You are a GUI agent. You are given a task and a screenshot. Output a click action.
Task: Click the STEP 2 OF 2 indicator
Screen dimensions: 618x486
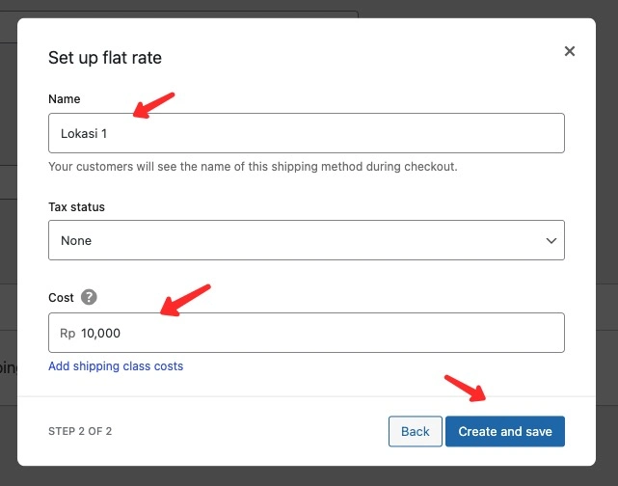80,431
